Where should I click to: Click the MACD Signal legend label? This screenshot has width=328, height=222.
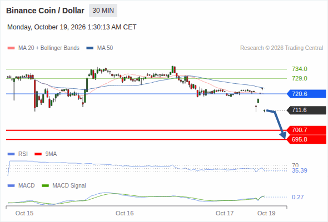pyautogui.click(x=69, y=186)
